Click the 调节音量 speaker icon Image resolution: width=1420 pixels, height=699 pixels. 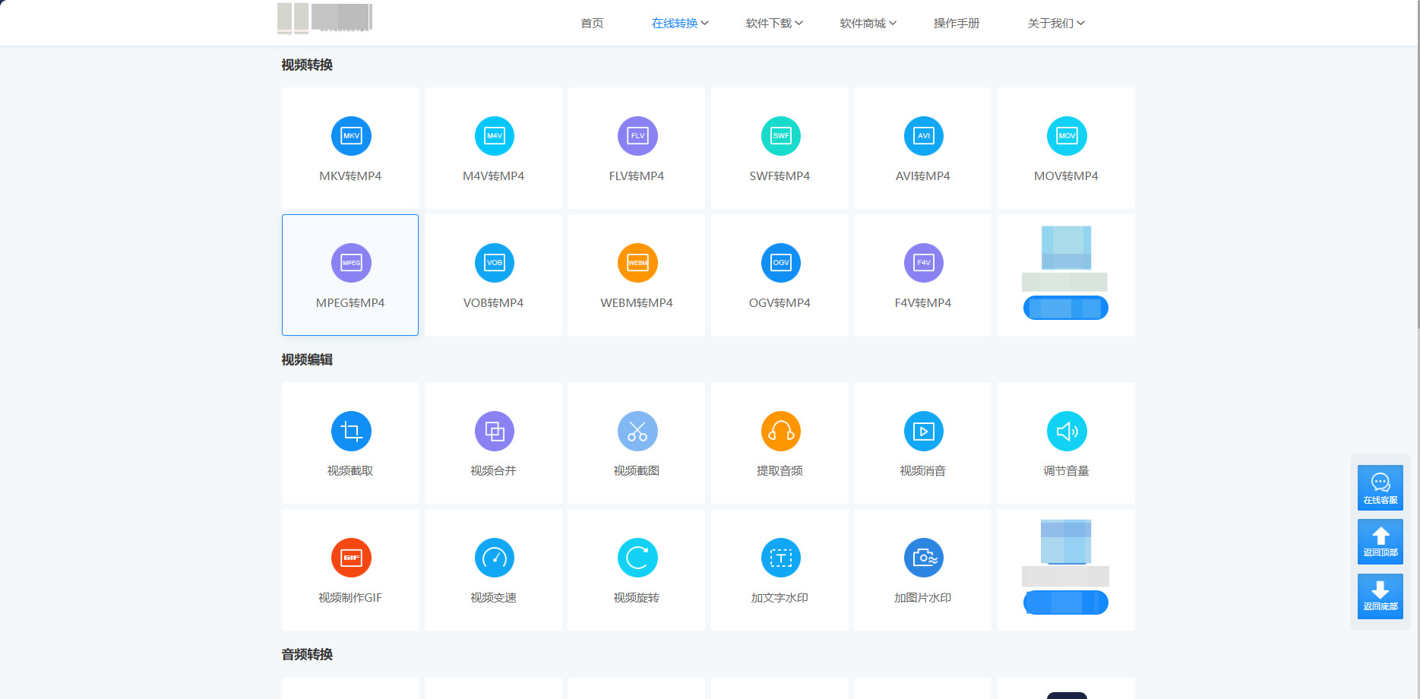1067,432
